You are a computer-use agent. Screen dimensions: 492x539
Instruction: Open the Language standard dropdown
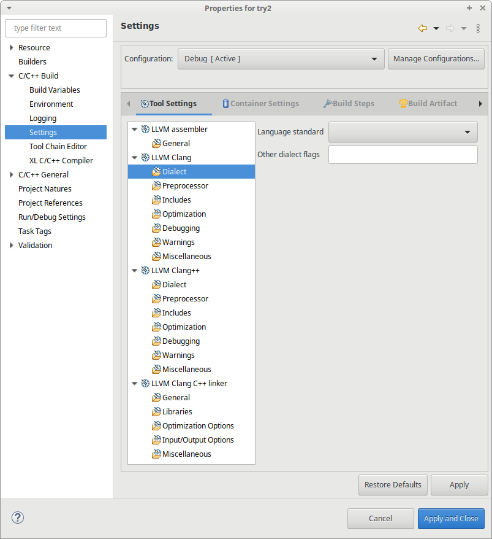tap(403, 132)
